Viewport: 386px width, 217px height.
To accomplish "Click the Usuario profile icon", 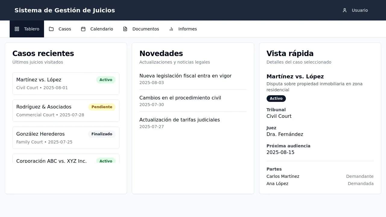I will point(345,10).
